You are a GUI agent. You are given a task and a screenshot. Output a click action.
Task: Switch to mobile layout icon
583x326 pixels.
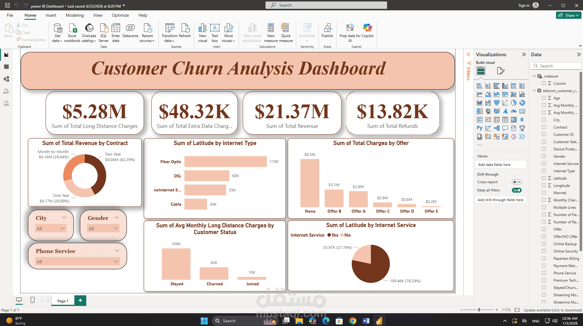[33, 300]
